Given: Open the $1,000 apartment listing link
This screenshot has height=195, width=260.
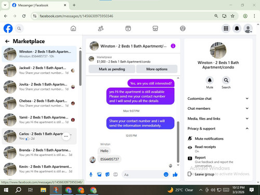Looking at the screenshot, I should pos(123,61).
